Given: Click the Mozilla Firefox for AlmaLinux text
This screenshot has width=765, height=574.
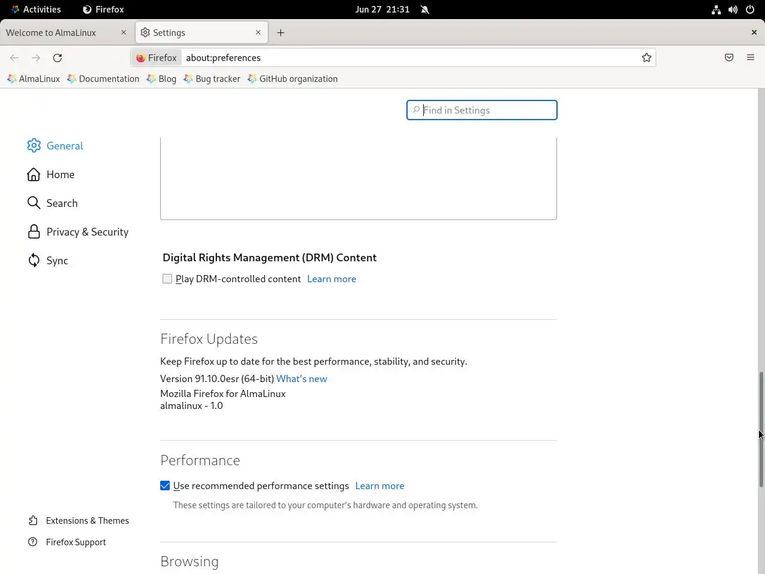Looking at the screenshot, I should [x=223, y=393].
